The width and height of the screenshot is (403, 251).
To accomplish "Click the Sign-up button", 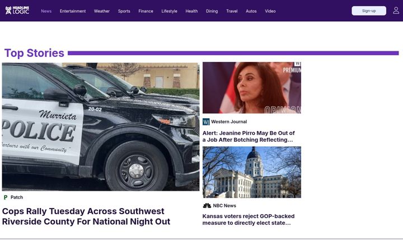I will (369, 11).
